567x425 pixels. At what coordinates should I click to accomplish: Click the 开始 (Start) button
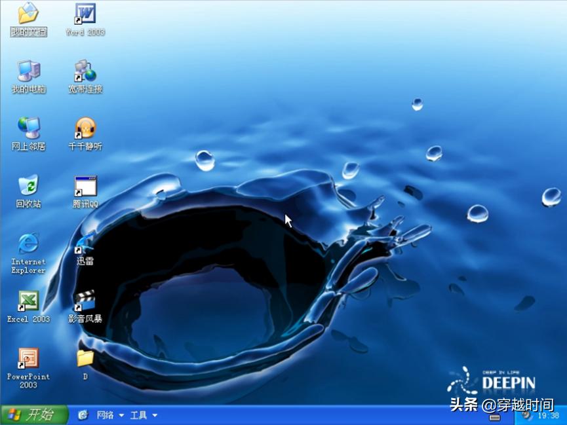pos(33,415)
